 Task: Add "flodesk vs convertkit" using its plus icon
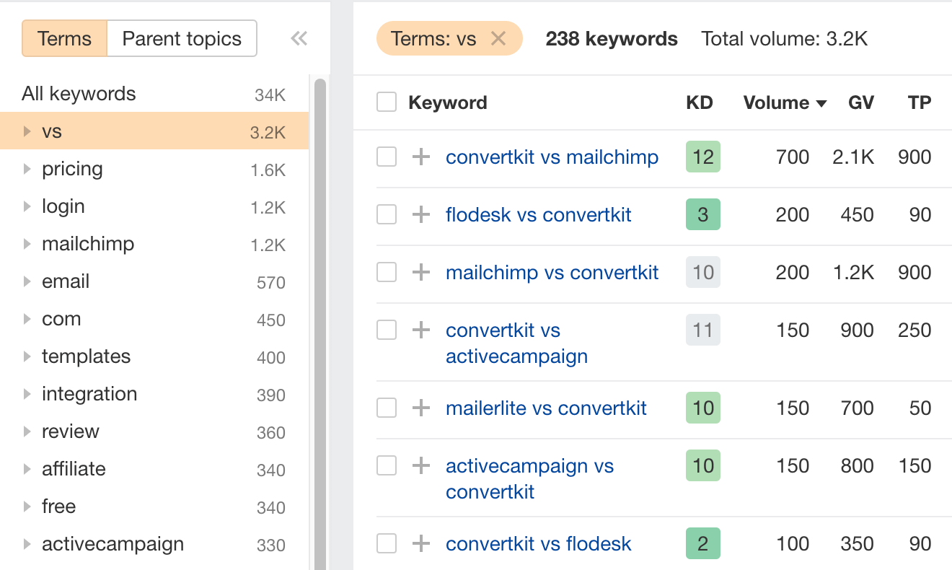(x=420, y=214)
